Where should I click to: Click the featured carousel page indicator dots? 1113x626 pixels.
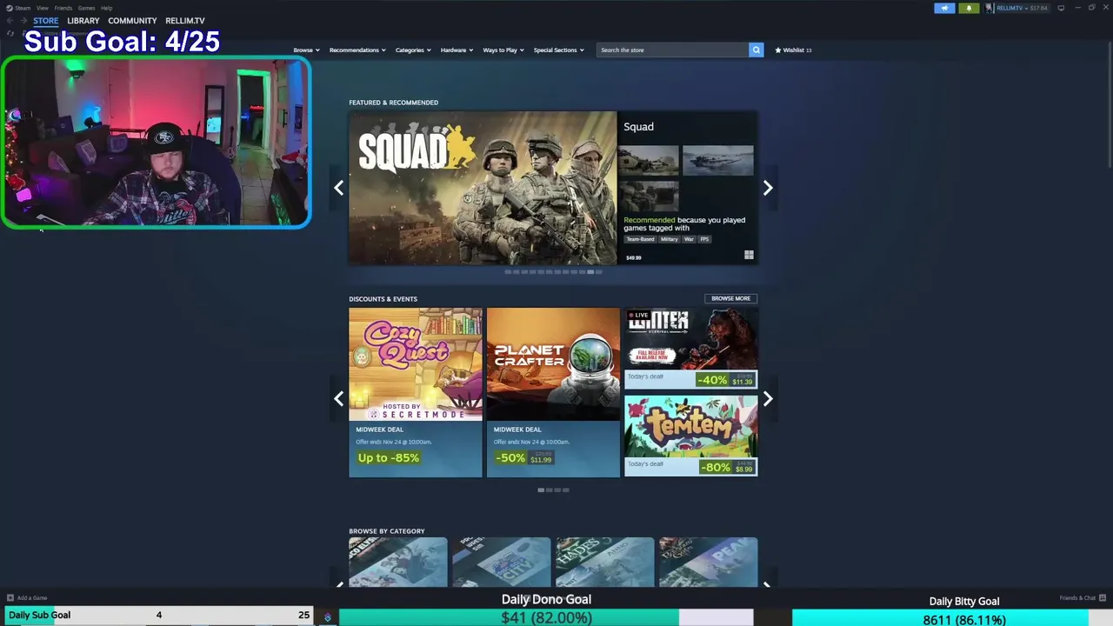[553, 272]
